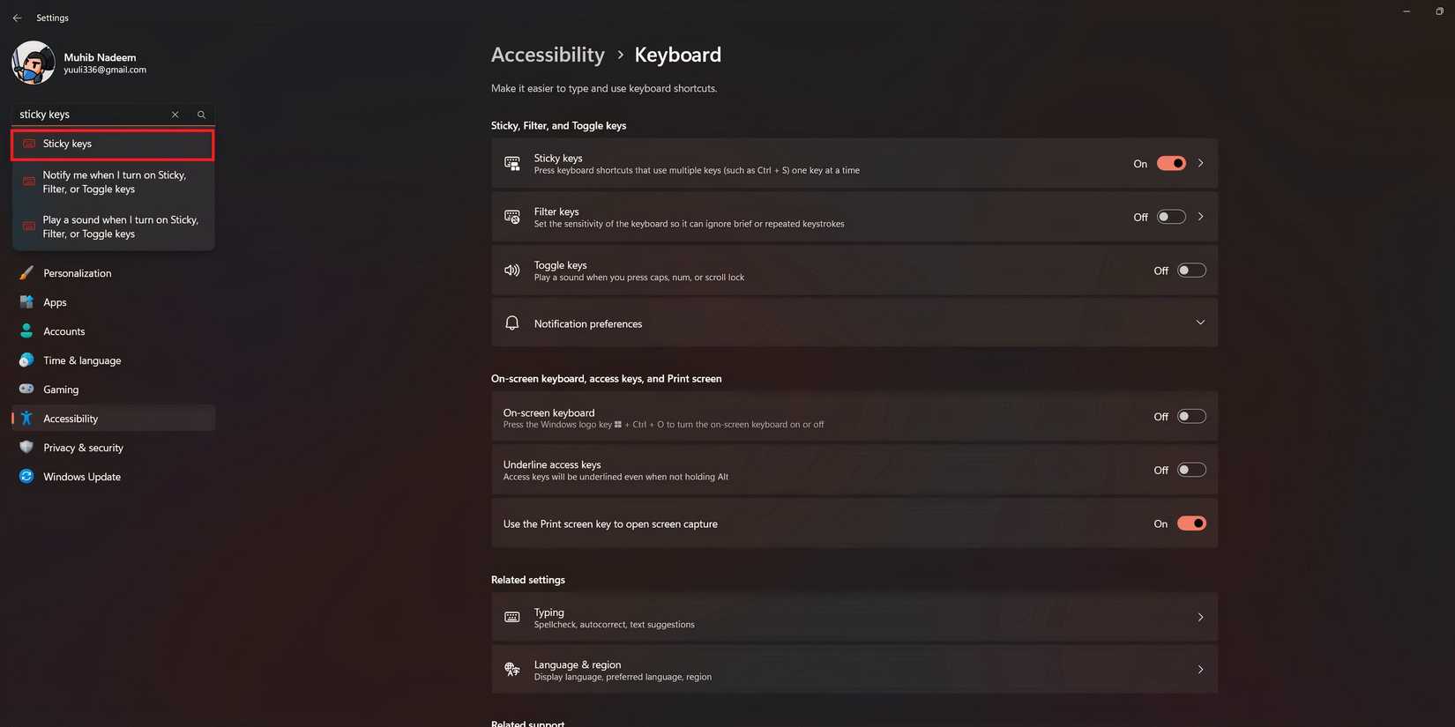Open Windows Update settings

[x=81, y=477]
